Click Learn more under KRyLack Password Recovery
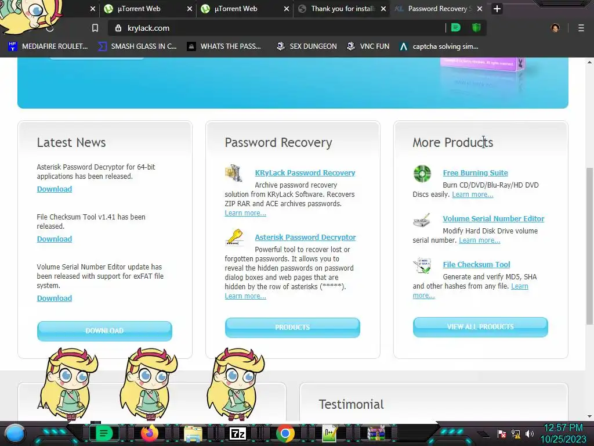This screenshot has height=446, width=594. click(245, 213)
